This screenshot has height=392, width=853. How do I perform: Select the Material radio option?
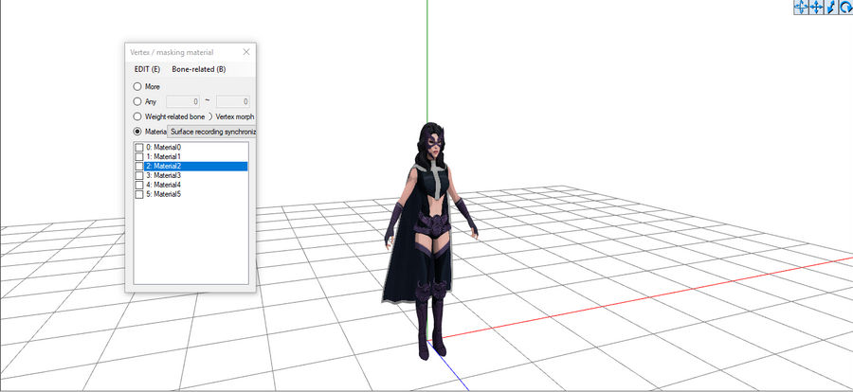point(137,132)
